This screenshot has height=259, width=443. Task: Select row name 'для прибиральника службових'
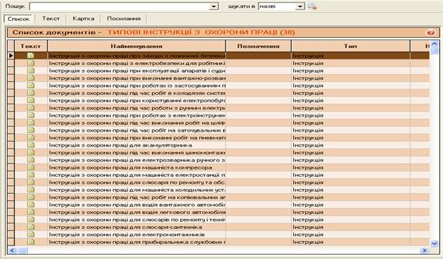(137, 242)
